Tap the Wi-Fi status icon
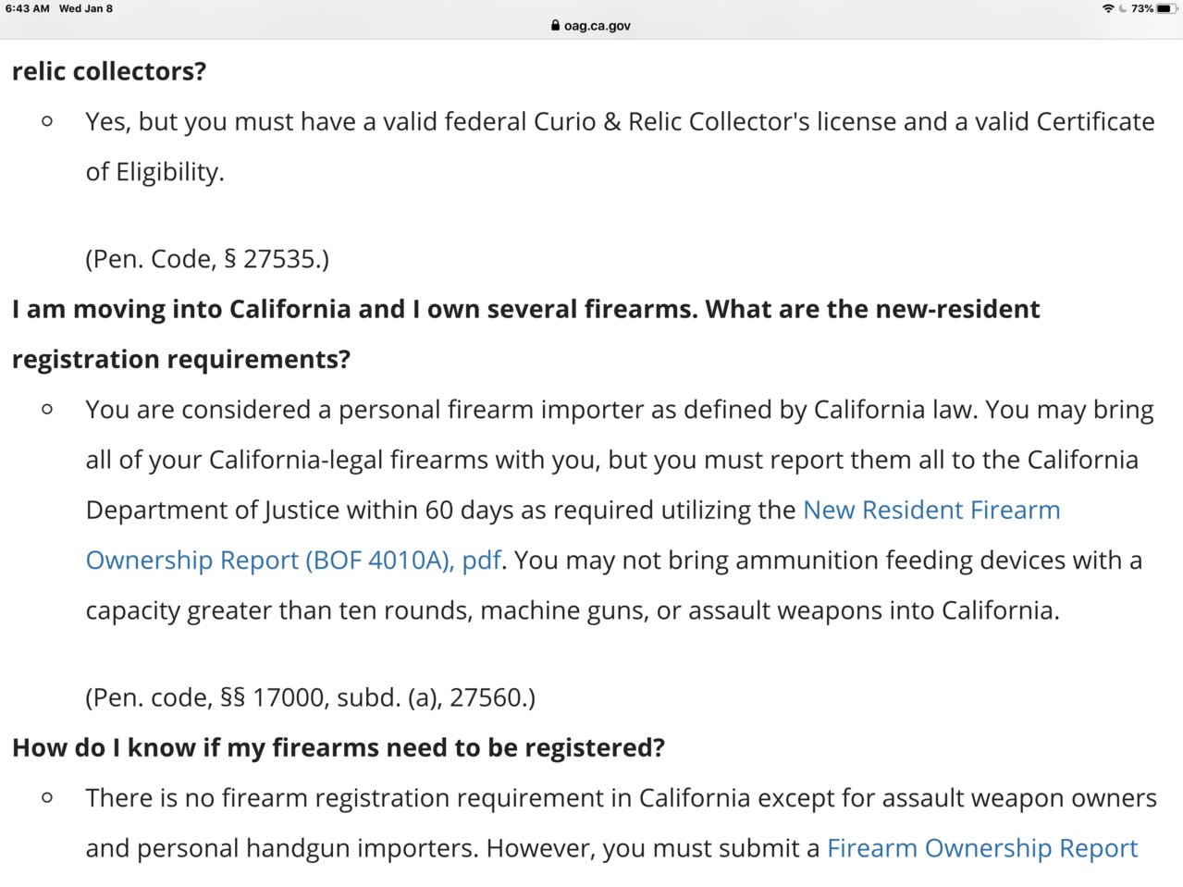This screenshot has height=887, width=1183. (1108, 8)
